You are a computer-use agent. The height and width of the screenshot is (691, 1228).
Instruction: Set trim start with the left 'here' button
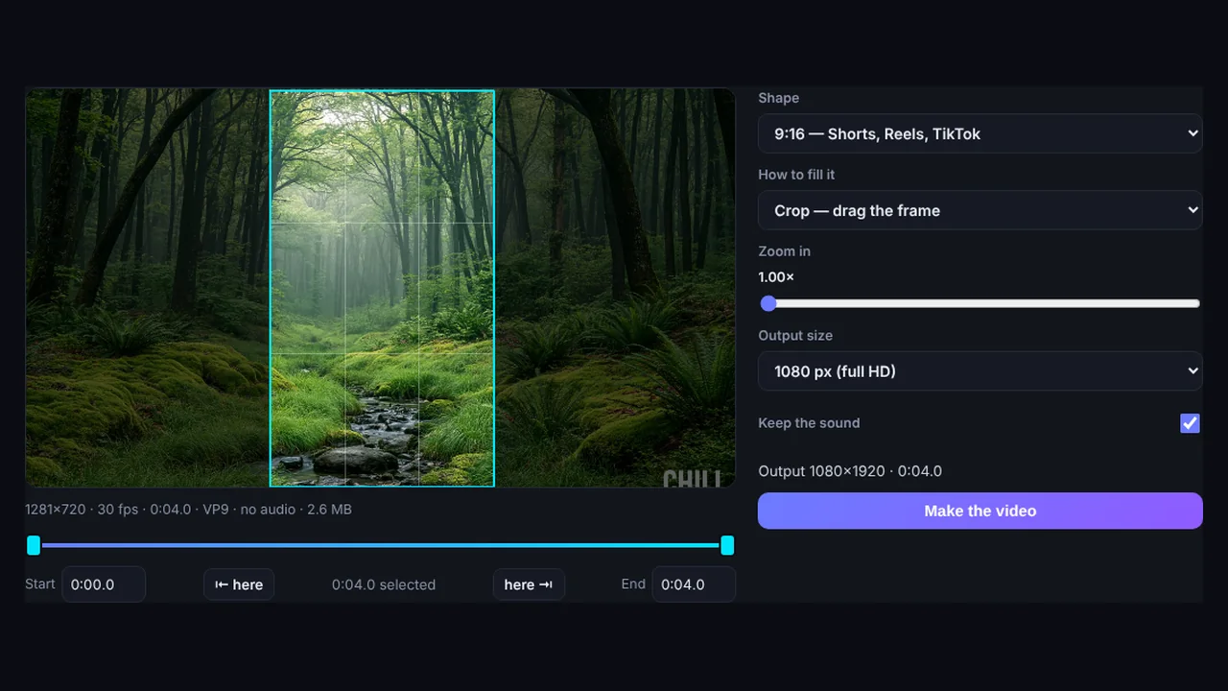pos(239,584)
